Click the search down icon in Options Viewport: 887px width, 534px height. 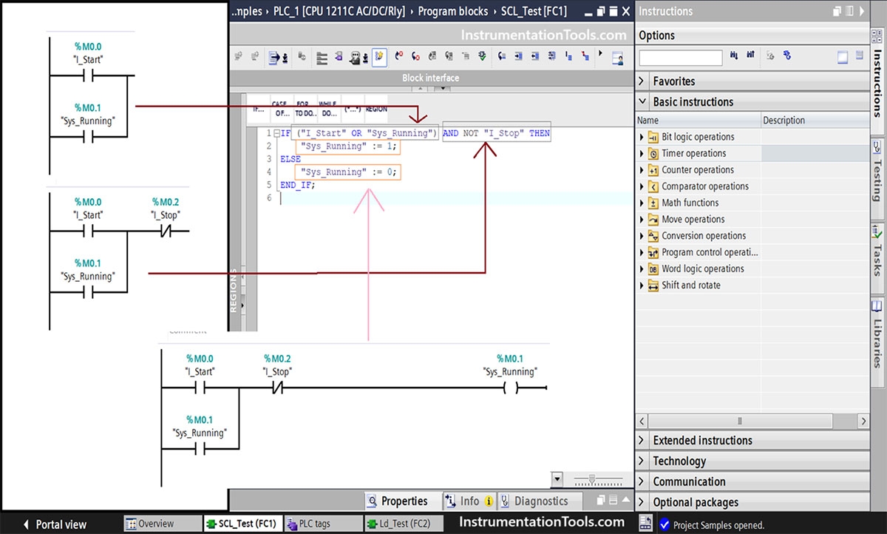(x=735, y=55)
